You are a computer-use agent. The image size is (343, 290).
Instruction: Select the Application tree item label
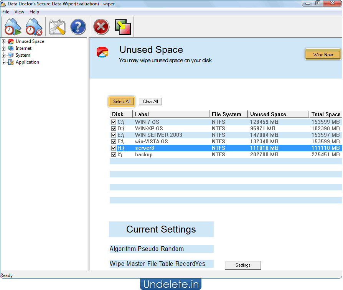click(x=27, y=62)
